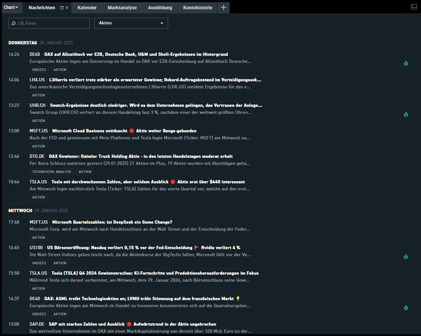Click the 17:48 timestamp
The width and height of the screenshot is (421, 336).
(14, 222)
